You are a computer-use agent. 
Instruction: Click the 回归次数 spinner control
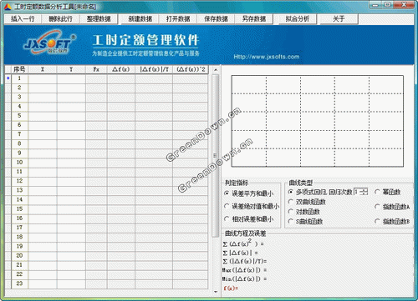361,192
